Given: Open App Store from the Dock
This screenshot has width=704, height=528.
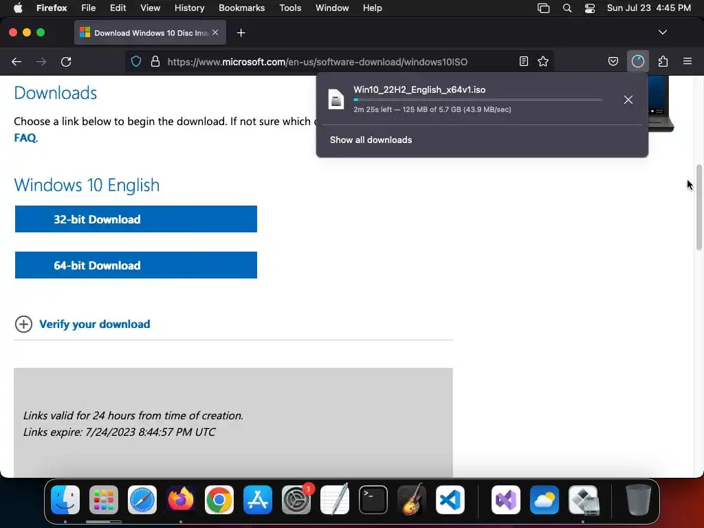Looking at the screenshot, I should coord(258,500).
